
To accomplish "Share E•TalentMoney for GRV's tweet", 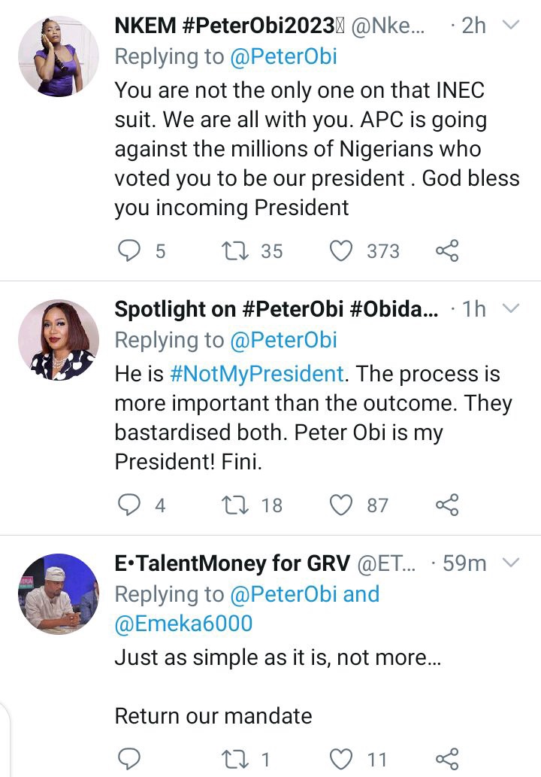I will 447,759.
